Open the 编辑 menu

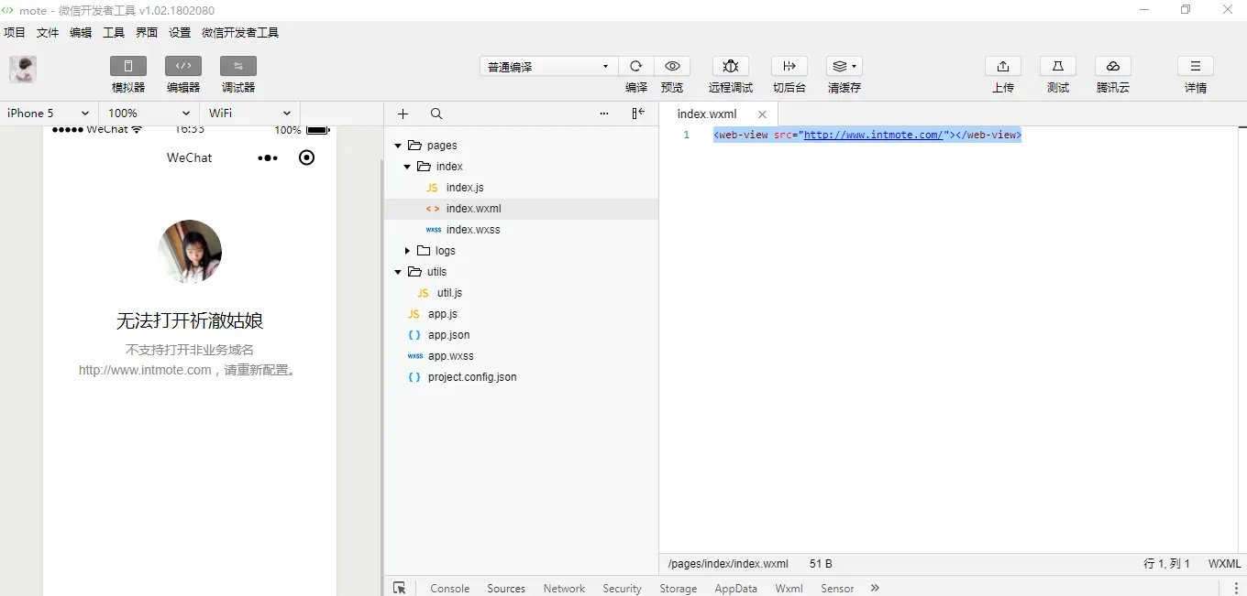(x=81, y=32)
